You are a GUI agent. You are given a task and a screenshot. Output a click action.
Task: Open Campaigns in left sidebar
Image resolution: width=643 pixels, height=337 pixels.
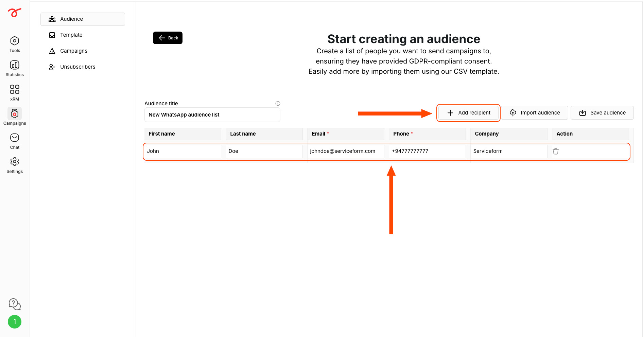pos(15,117)
